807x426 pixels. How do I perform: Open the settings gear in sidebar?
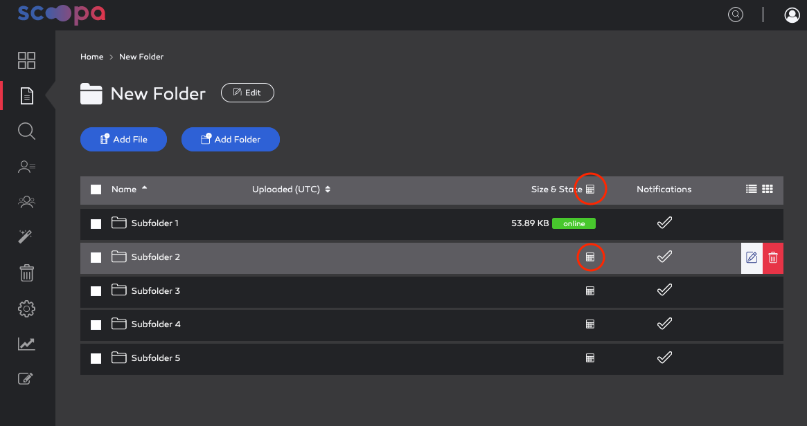(x=26, y=308)
